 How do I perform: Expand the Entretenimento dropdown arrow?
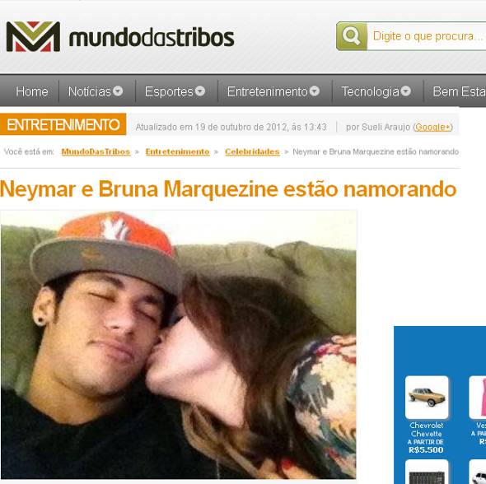[315, 91]
